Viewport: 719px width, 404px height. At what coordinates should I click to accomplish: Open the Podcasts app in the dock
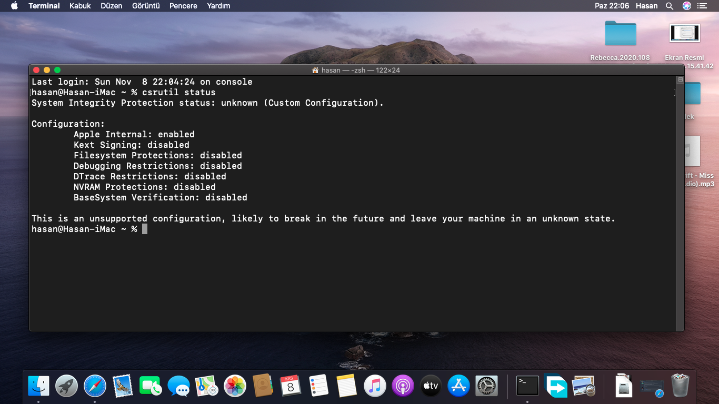pos(403,386)
